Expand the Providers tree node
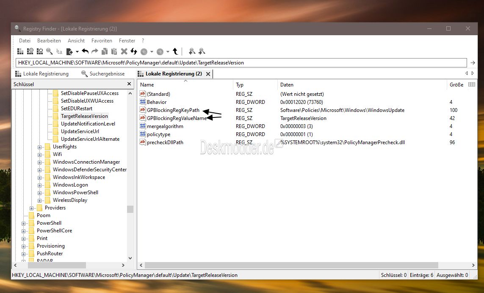The image size is (484, 293). pos(32,208)
